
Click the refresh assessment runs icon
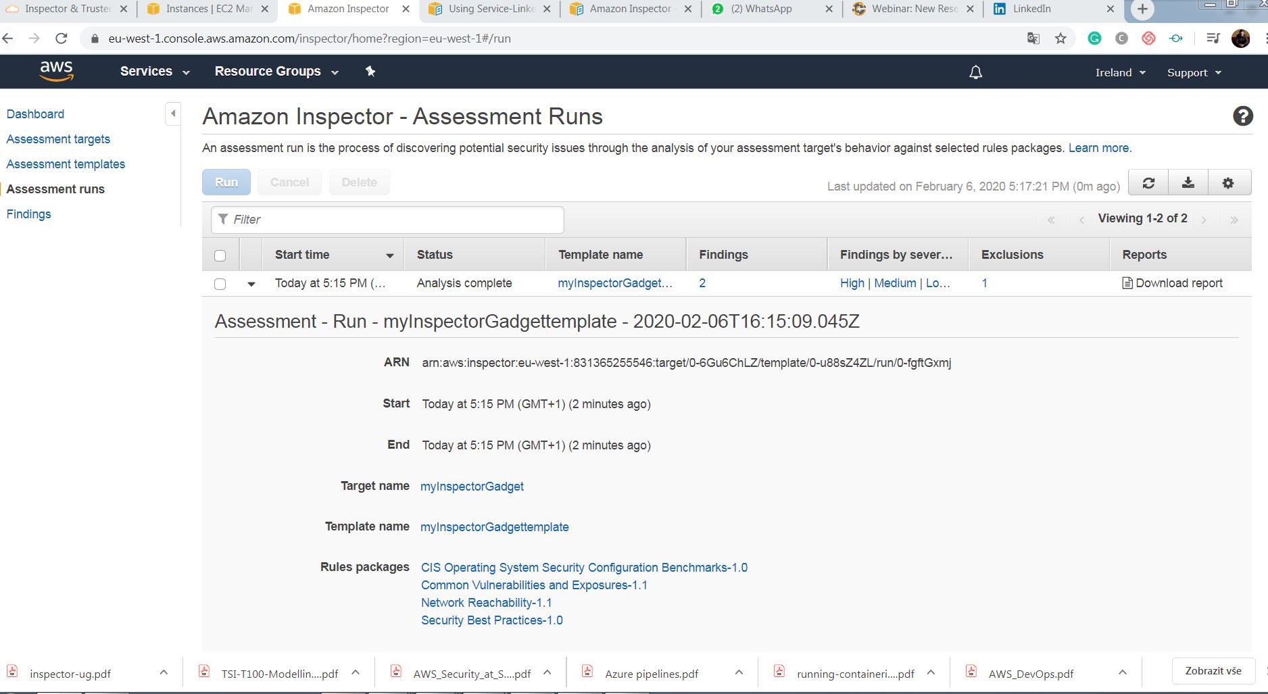(x=1148, y=182)
